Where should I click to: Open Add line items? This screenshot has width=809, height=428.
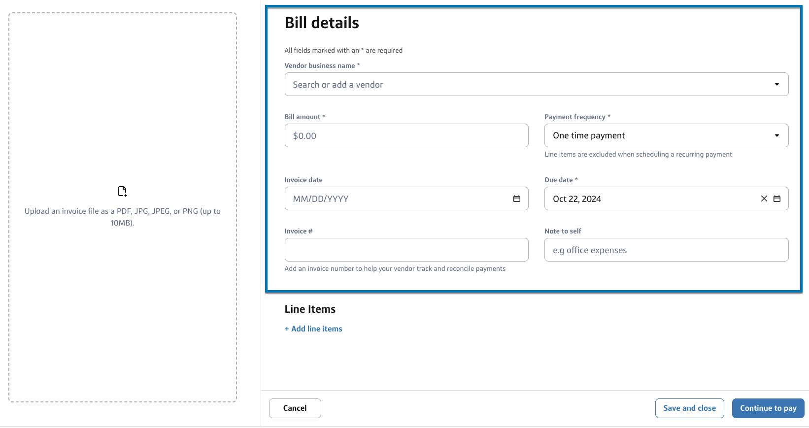[x=313, y=329]
